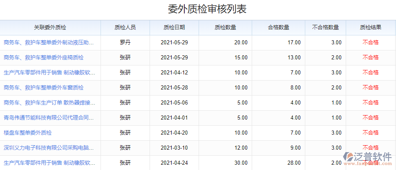Select 不合格 result in 罗丹's row
The image size is (396, 170).
point(371,42)
